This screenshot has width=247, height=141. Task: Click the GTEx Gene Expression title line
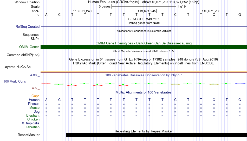tap(144, 59)
